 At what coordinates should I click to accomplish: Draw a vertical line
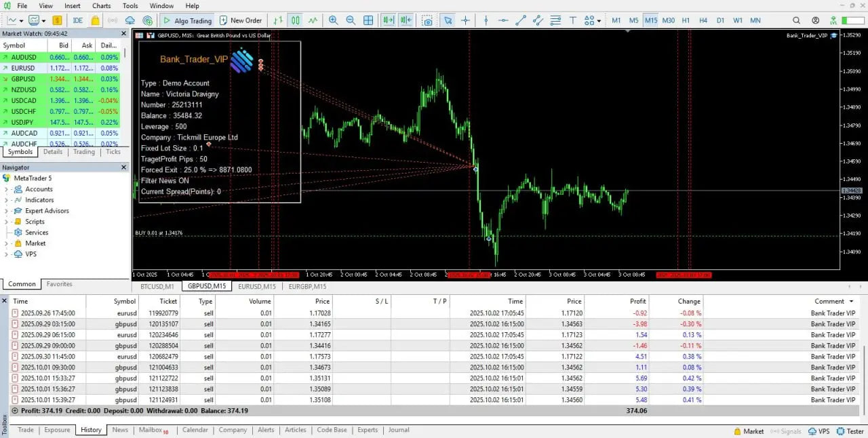[x=486, y=20]
